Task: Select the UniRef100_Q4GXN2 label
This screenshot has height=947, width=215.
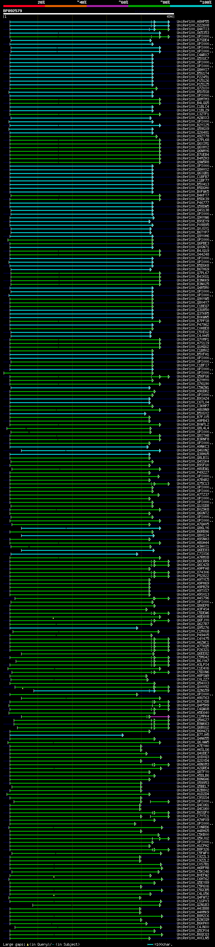Action: [193, 450]
